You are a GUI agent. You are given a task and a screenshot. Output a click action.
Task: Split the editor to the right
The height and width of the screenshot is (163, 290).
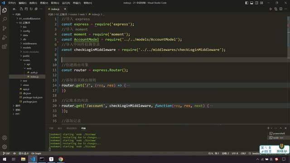(x=281, y=9)
